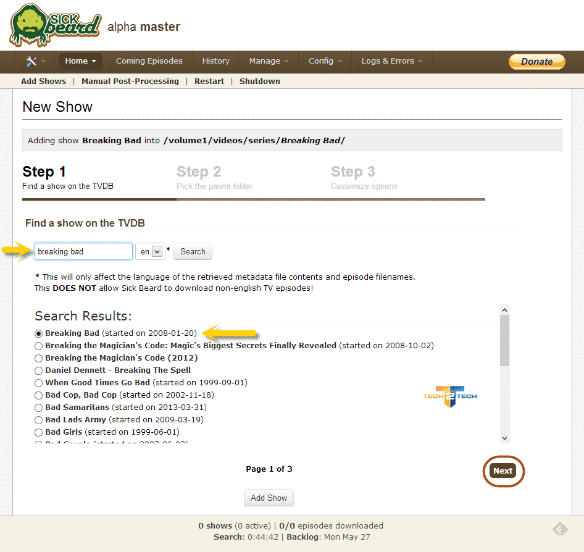Select Bad Lads Army option
This screenshot has width=584, height=552.
tap(38, 420)
